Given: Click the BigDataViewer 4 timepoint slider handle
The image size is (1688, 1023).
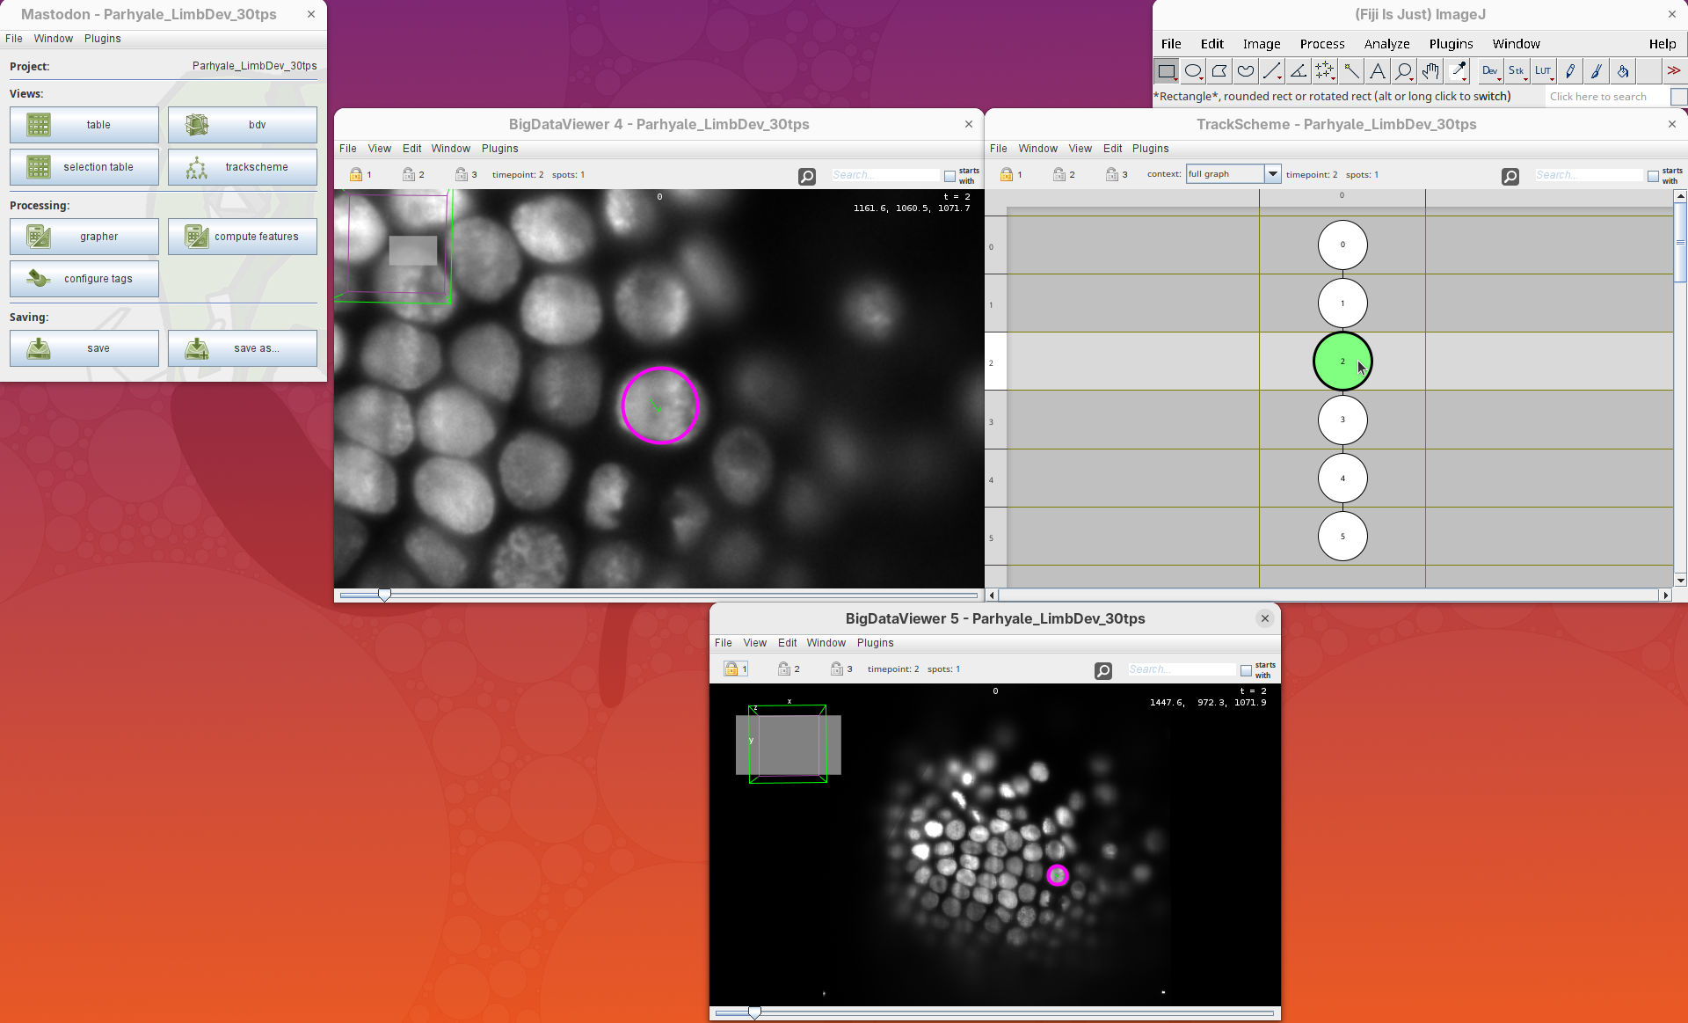Looking at the screenshot, I should click(384, 596).
